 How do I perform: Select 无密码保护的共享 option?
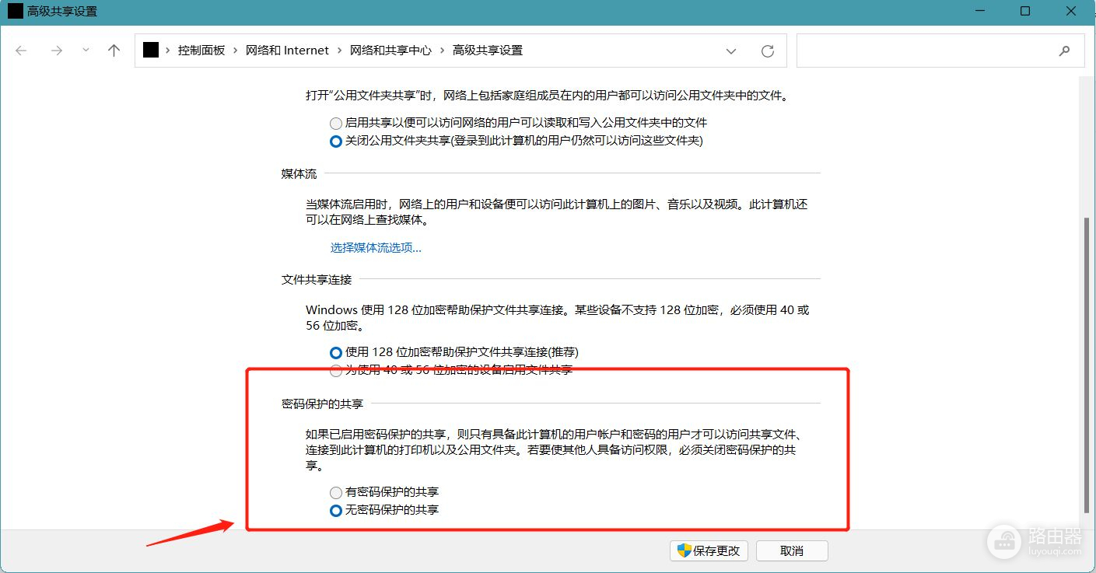336,511
